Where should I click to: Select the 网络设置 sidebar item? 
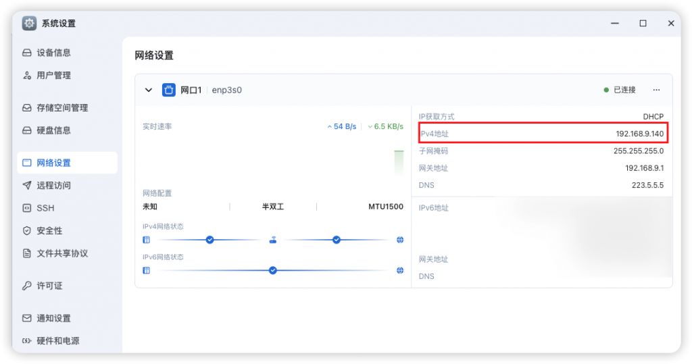53,163
